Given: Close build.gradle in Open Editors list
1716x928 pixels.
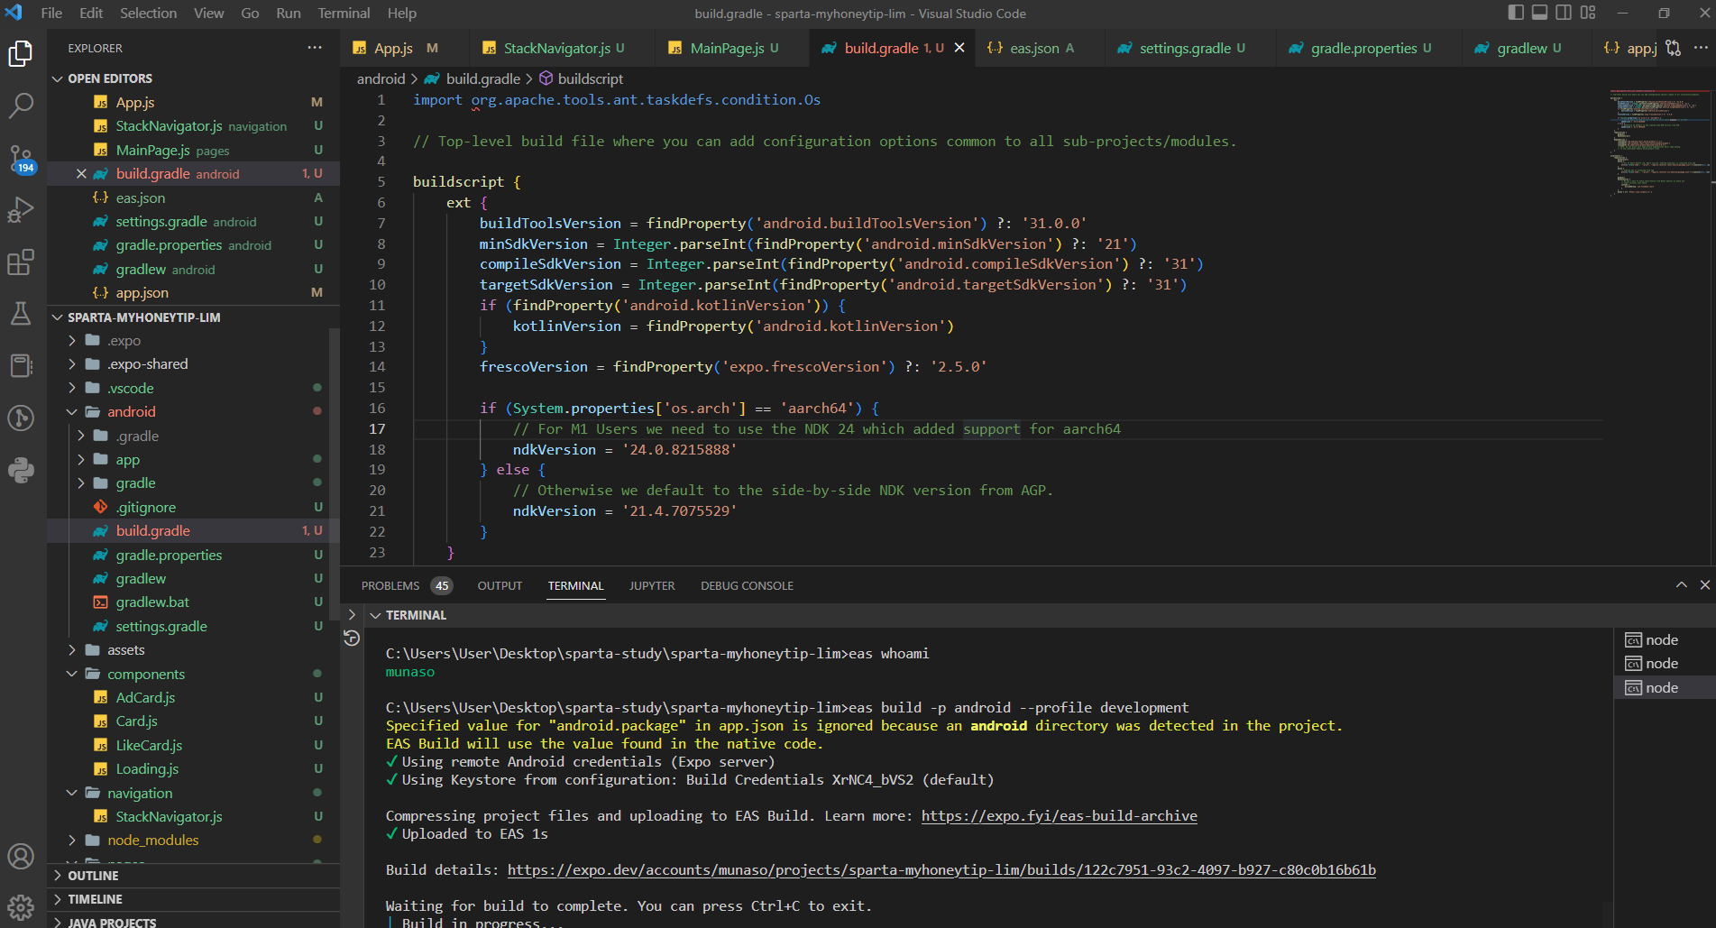Looking at the screenshot, I should click(x=81, y=174).
